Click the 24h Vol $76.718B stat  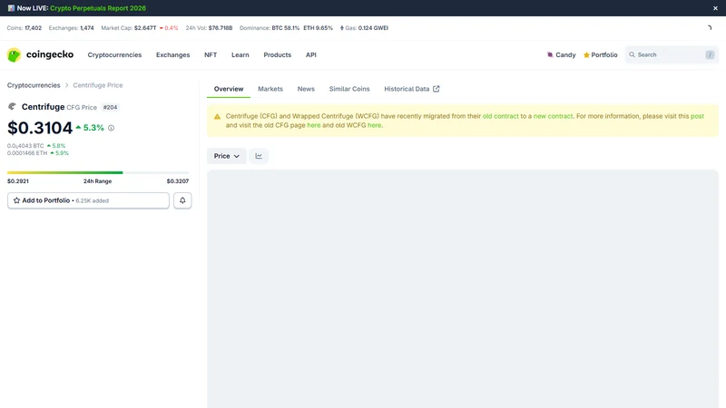[x=209, y=28]
